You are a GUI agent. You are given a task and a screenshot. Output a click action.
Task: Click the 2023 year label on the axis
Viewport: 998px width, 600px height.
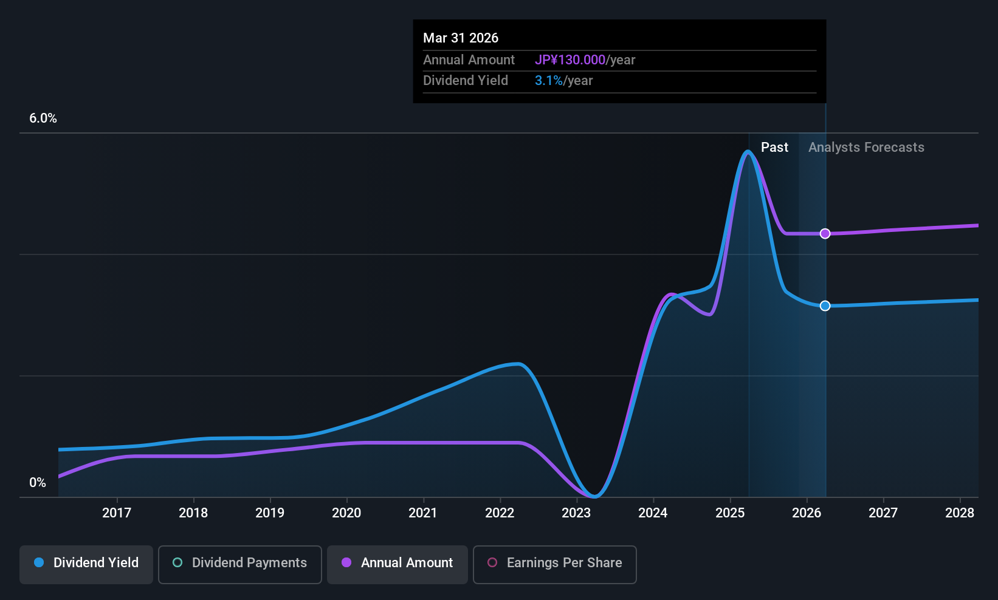pyautogui.click(x=576, y=513)
